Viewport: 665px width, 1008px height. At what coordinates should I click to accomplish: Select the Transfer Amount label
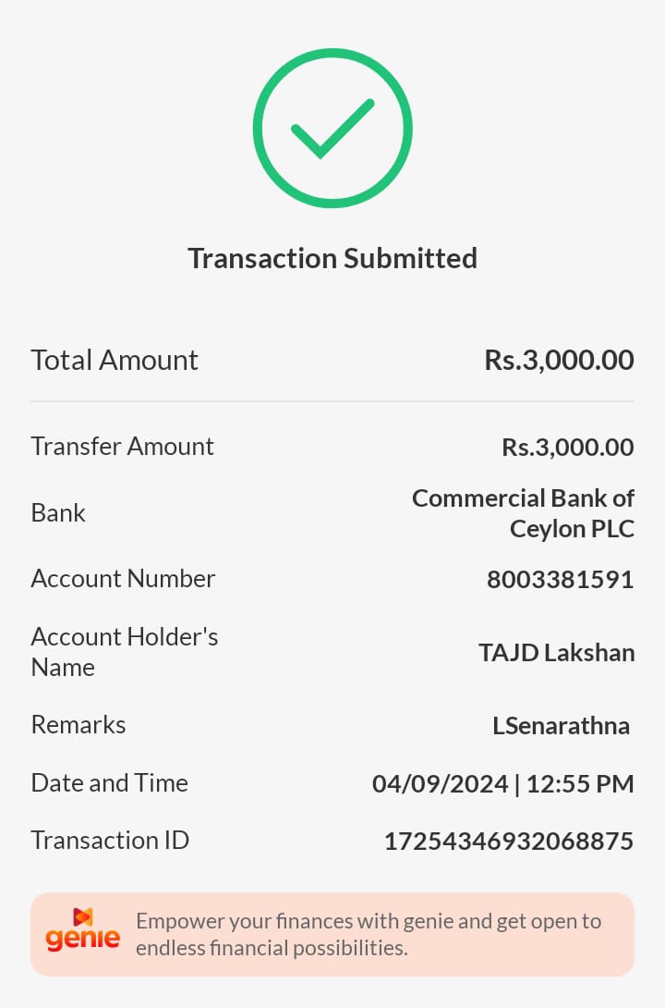point(122,446)
